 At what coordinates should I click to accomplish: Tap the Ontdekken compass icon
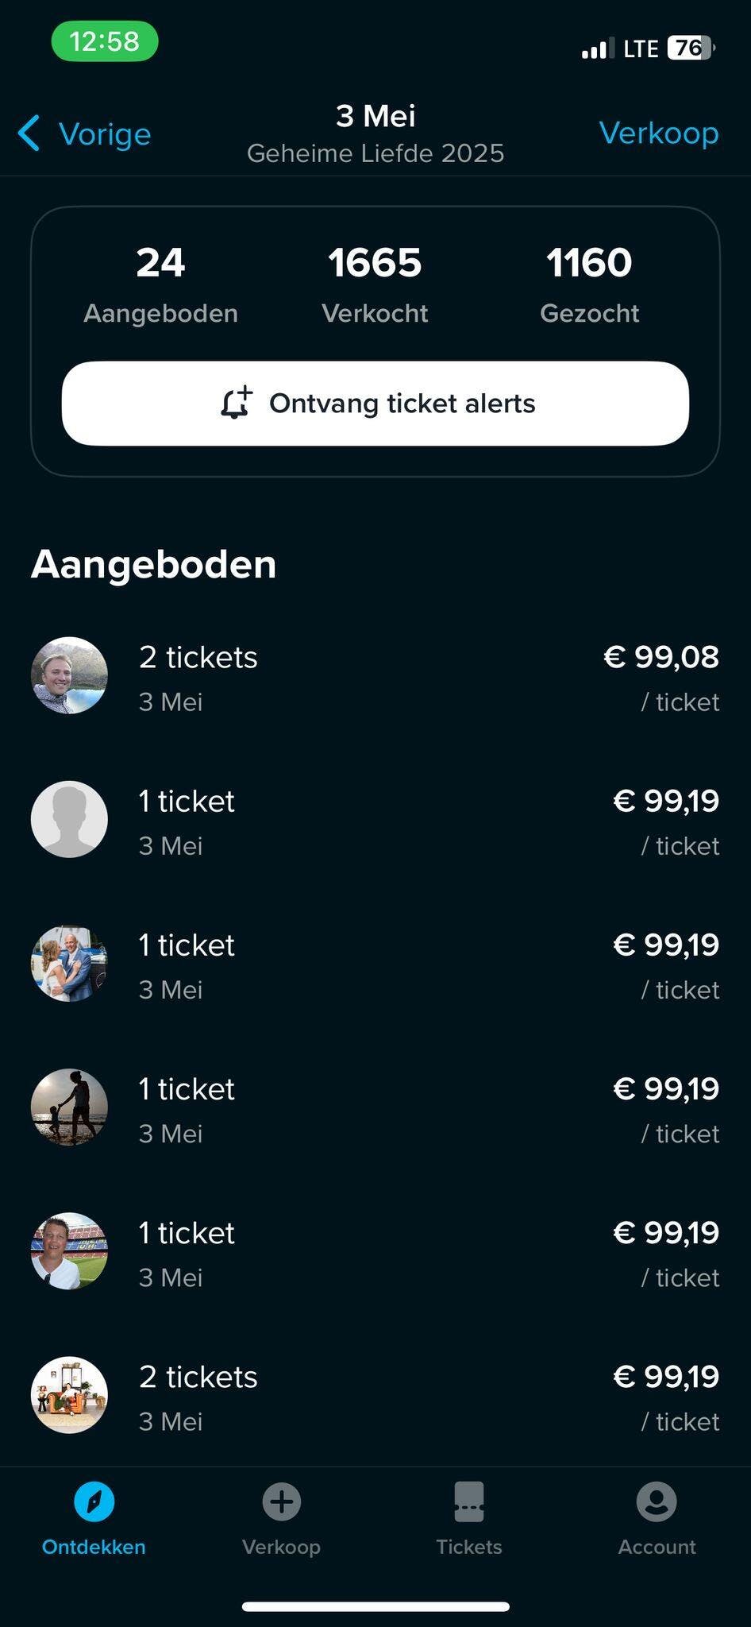[x=94, y=1501]
